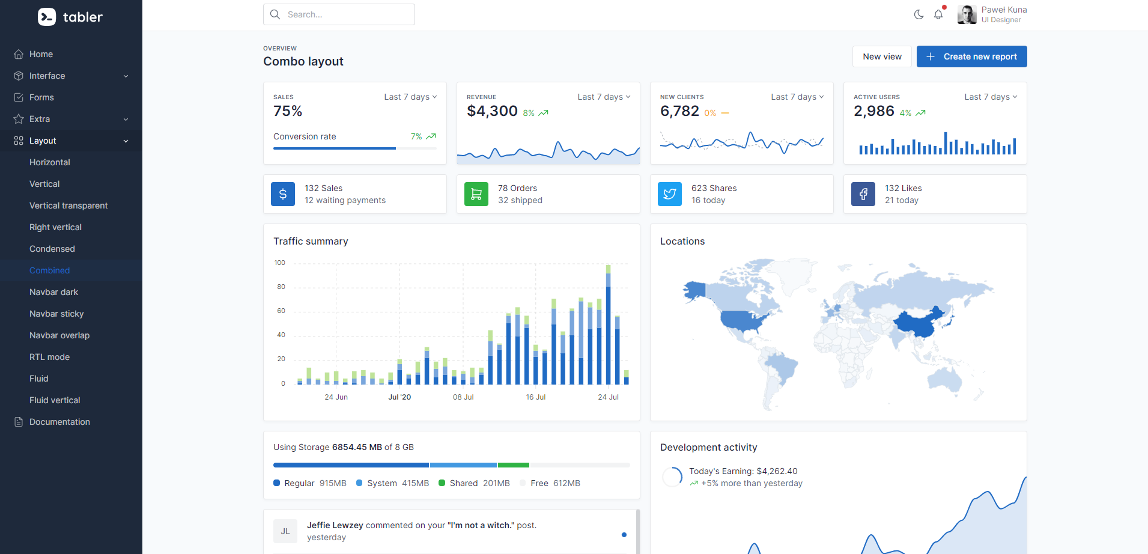Expand the Interface menu chevron
The width and height of the screenshot is (1148, 554).
pos(126,76)
